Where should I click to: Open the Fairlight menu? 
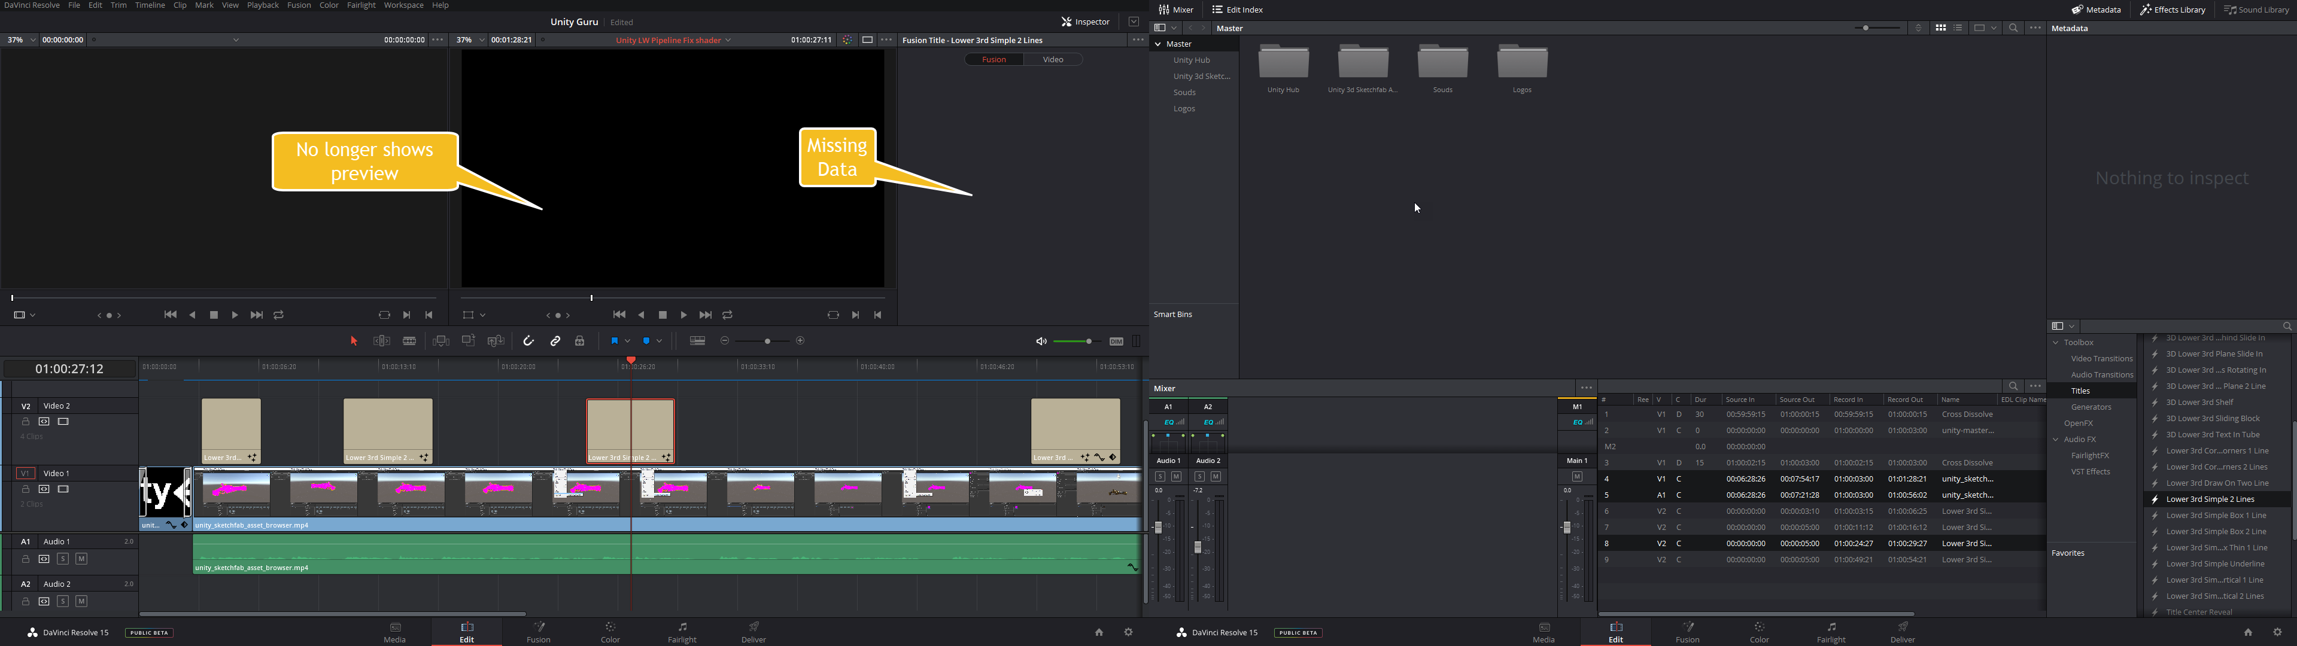361,5
